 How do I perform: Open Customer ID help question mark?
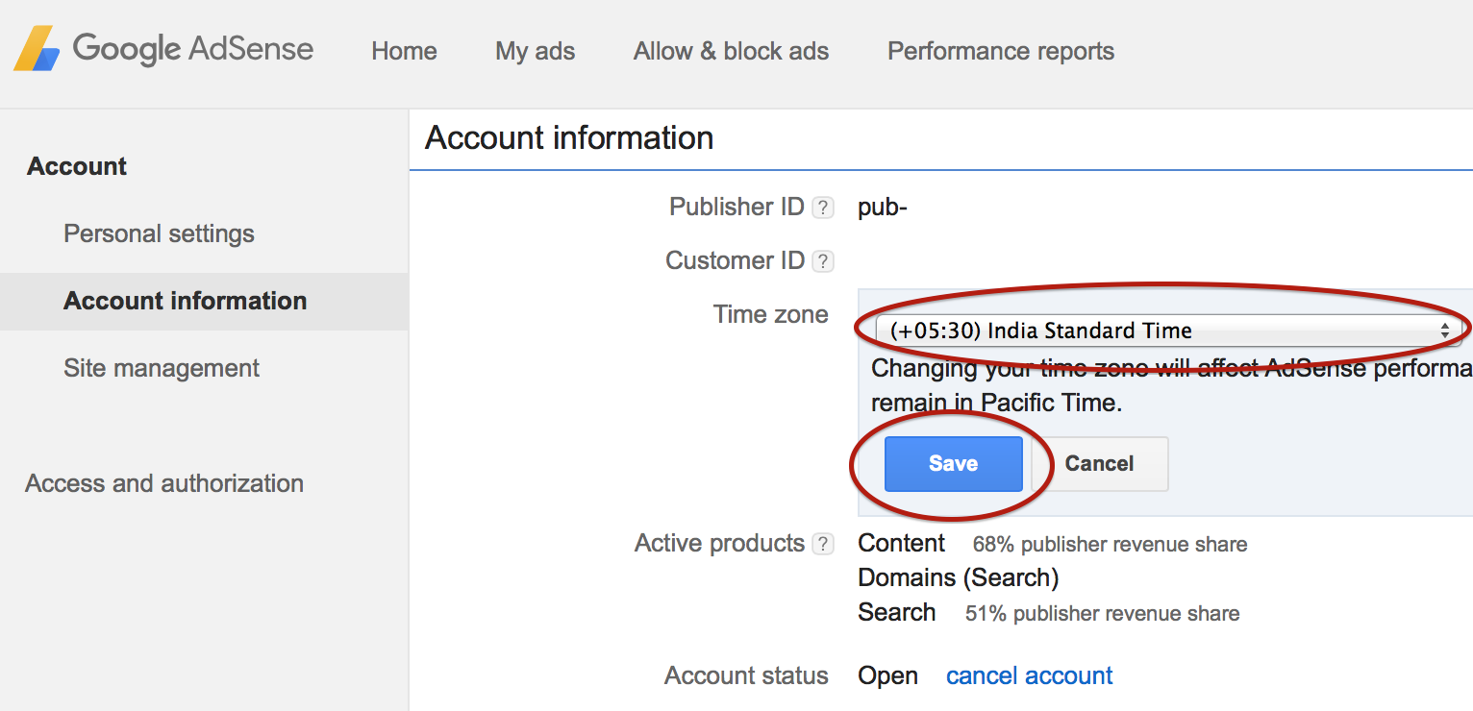click(x=822, y=261)
